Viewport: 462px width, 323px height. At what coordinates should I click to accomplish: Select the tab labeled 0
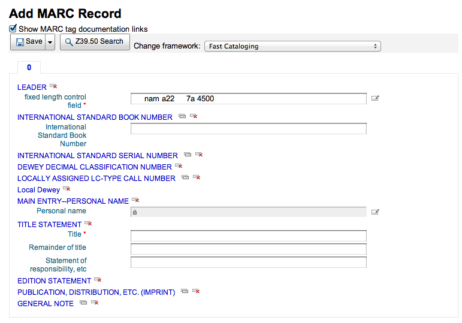click(29, 68)
